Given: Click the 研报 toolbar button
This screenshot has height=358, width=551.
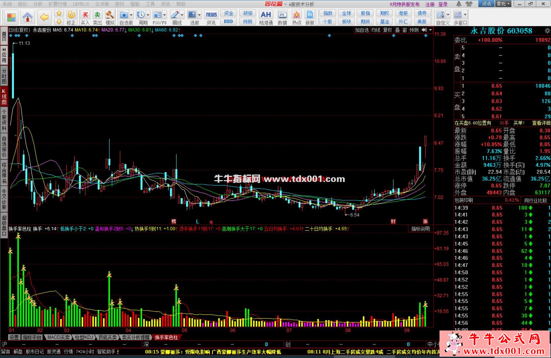Looking at the screenshot, I should 248,13.
